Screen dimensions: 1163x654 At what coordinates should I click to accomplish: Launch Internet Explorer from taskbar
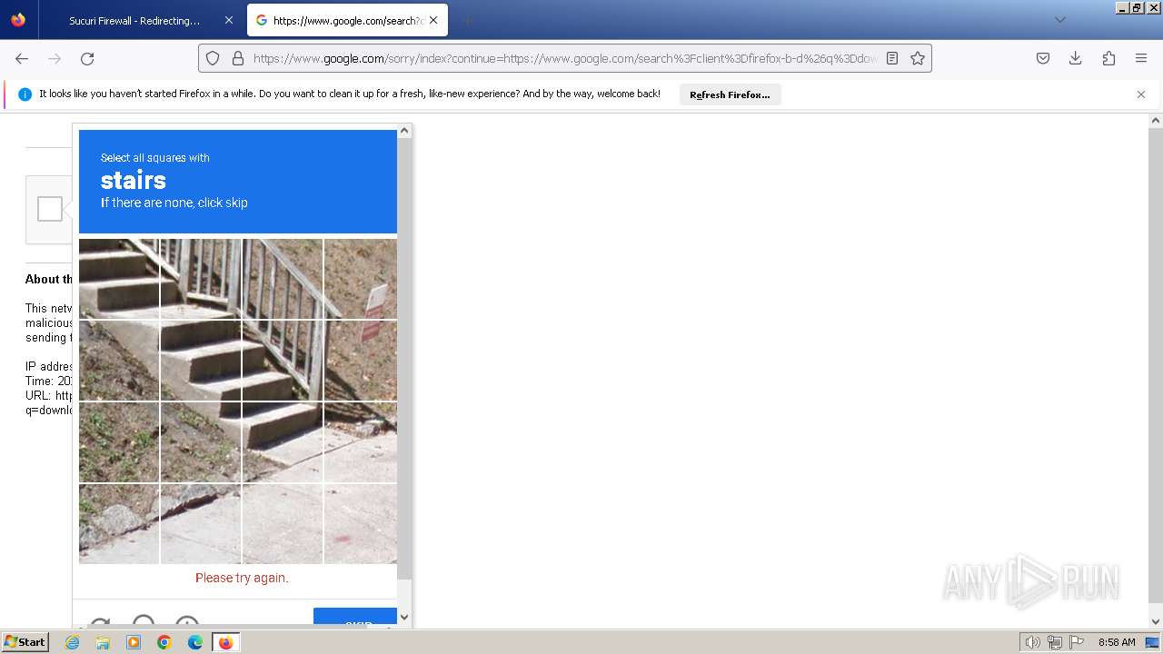pos(73,642)
